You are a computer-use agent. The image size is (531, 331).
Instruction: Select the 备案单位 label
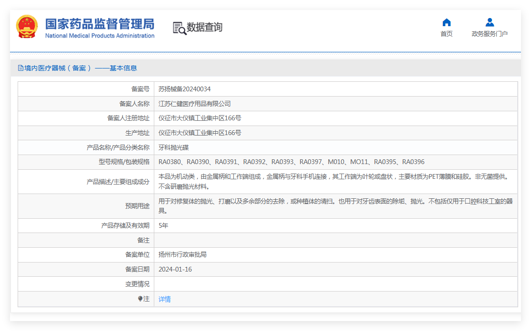pos(138,254)
